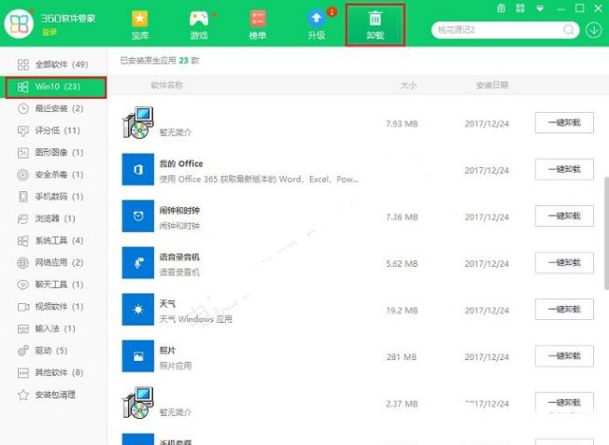Image resolution: width=609 pixels, height=445 pixels.
Task: Click the skin icon in the title bar
Action: click(x=502, y=8)
